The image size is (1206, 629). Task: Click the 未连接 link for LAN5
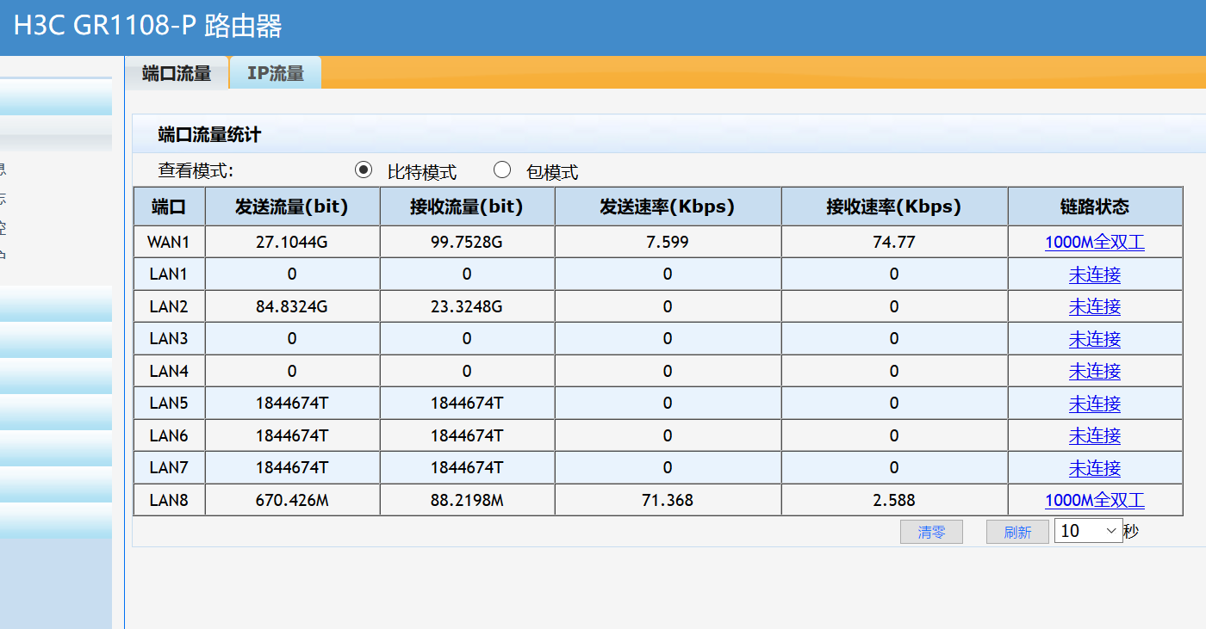(1094, 403)
